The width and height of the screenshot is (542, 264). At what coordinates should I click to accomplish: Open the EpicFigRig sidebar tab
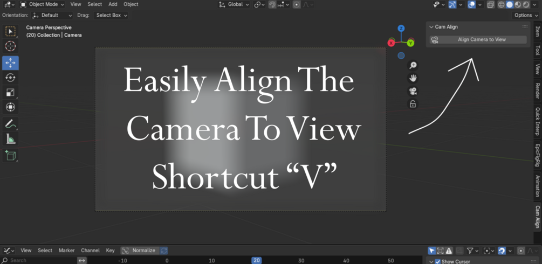pyautogui.click(x=538, y=156)
